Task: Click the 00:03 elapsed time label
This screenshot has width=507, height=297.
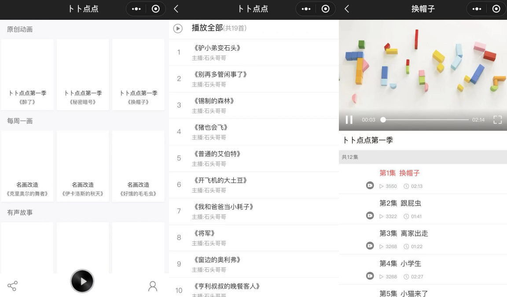Action: (368, 120)
